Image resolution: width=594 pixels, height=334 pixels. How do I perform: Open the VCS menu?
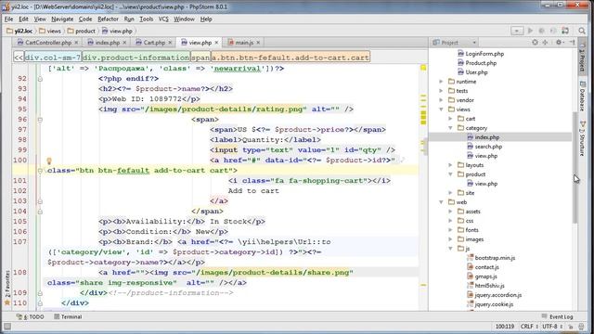pos(163,19)
